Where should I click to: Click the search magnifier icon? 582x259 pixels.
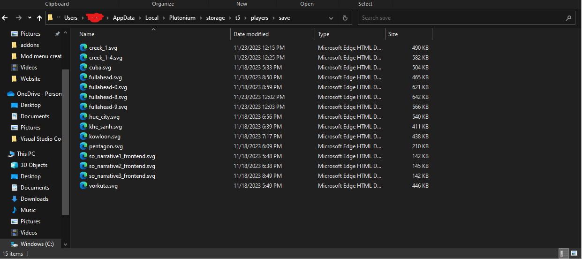click(568, 18)
